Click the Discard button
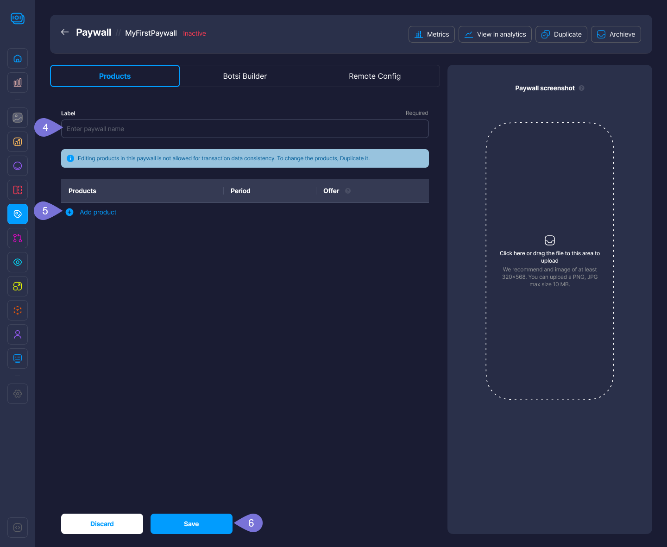The width and height of the screenshot is (667, 547). (102, 524)
